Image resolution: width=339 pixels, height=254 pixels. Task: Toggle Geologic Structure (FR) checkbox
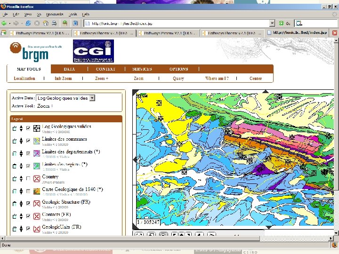[28, 204]
